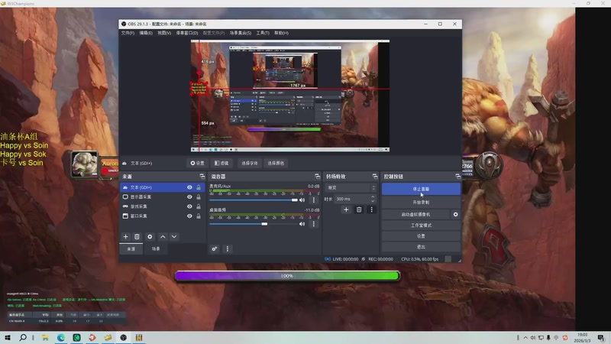Mute the Mic/Aux speaker icon
This screenshot has height=344, width=611.
tap(302, 200)
